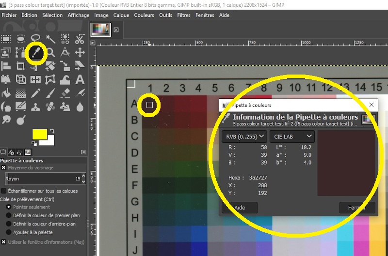The image size is (388, 256).
Task: Select Définir la couleur de premier plan option
Action: point(8,215)
